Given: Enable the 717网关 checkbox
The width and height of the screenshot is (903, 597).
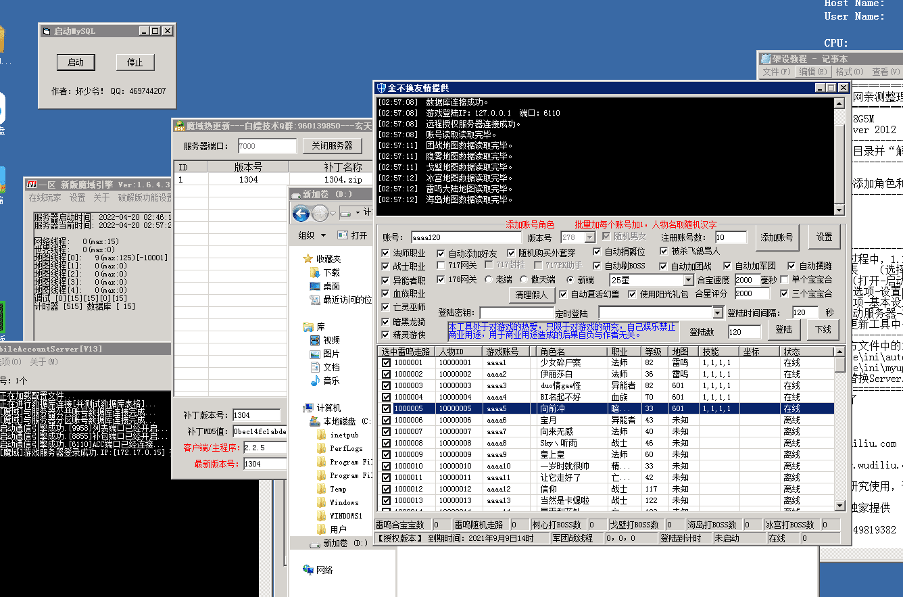Looking at the screenshot, I should 441,266.
